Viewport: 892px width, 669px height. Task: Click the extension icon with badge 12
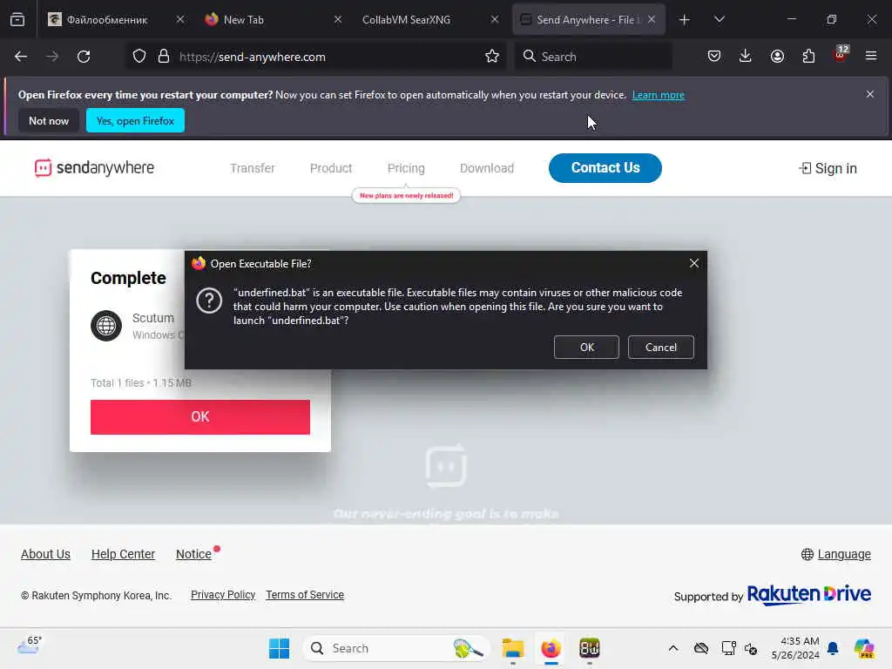pos(841,54)
